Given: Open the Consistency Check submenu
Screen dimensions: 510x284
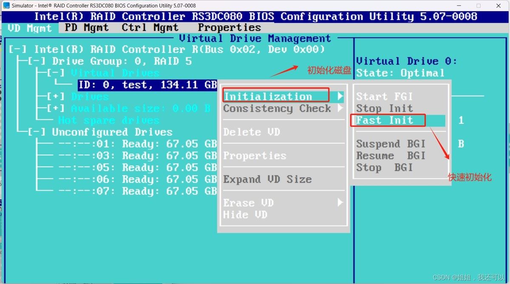Looking at the screenshot, I should pyautogui.click(x=283, y=108).
